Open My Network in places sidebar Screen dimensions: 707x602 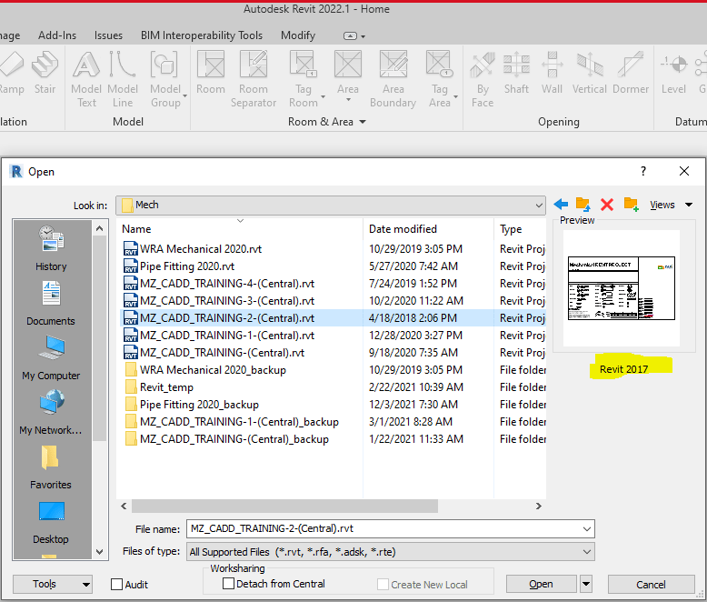[51, 413]
